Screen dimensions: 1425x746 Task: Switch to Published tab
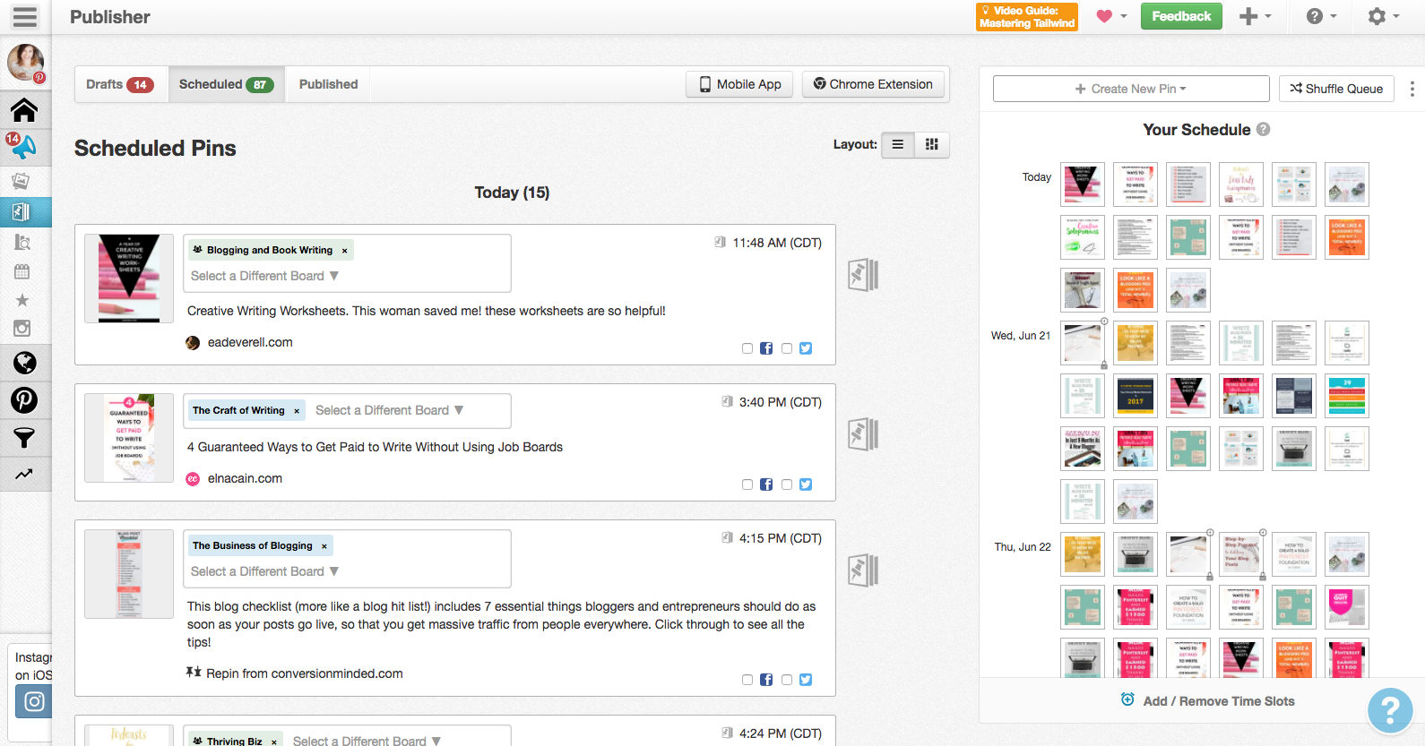pos(328,84)
